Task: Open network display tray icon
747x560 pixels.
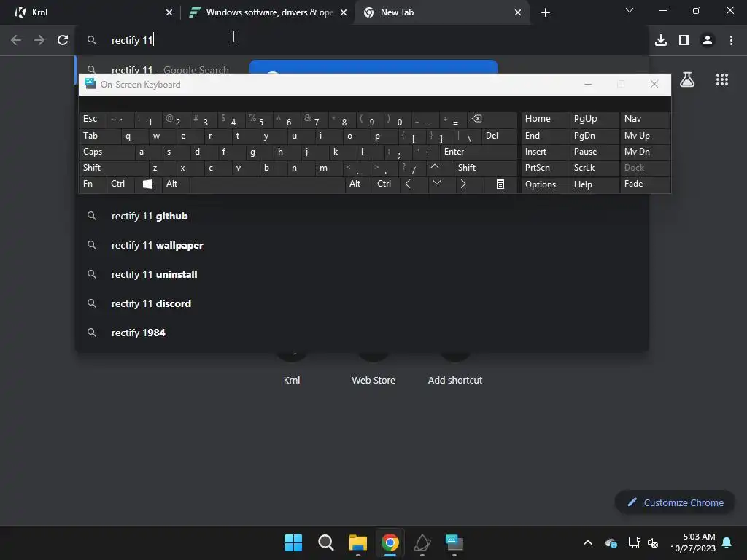Action: [634, 542]
